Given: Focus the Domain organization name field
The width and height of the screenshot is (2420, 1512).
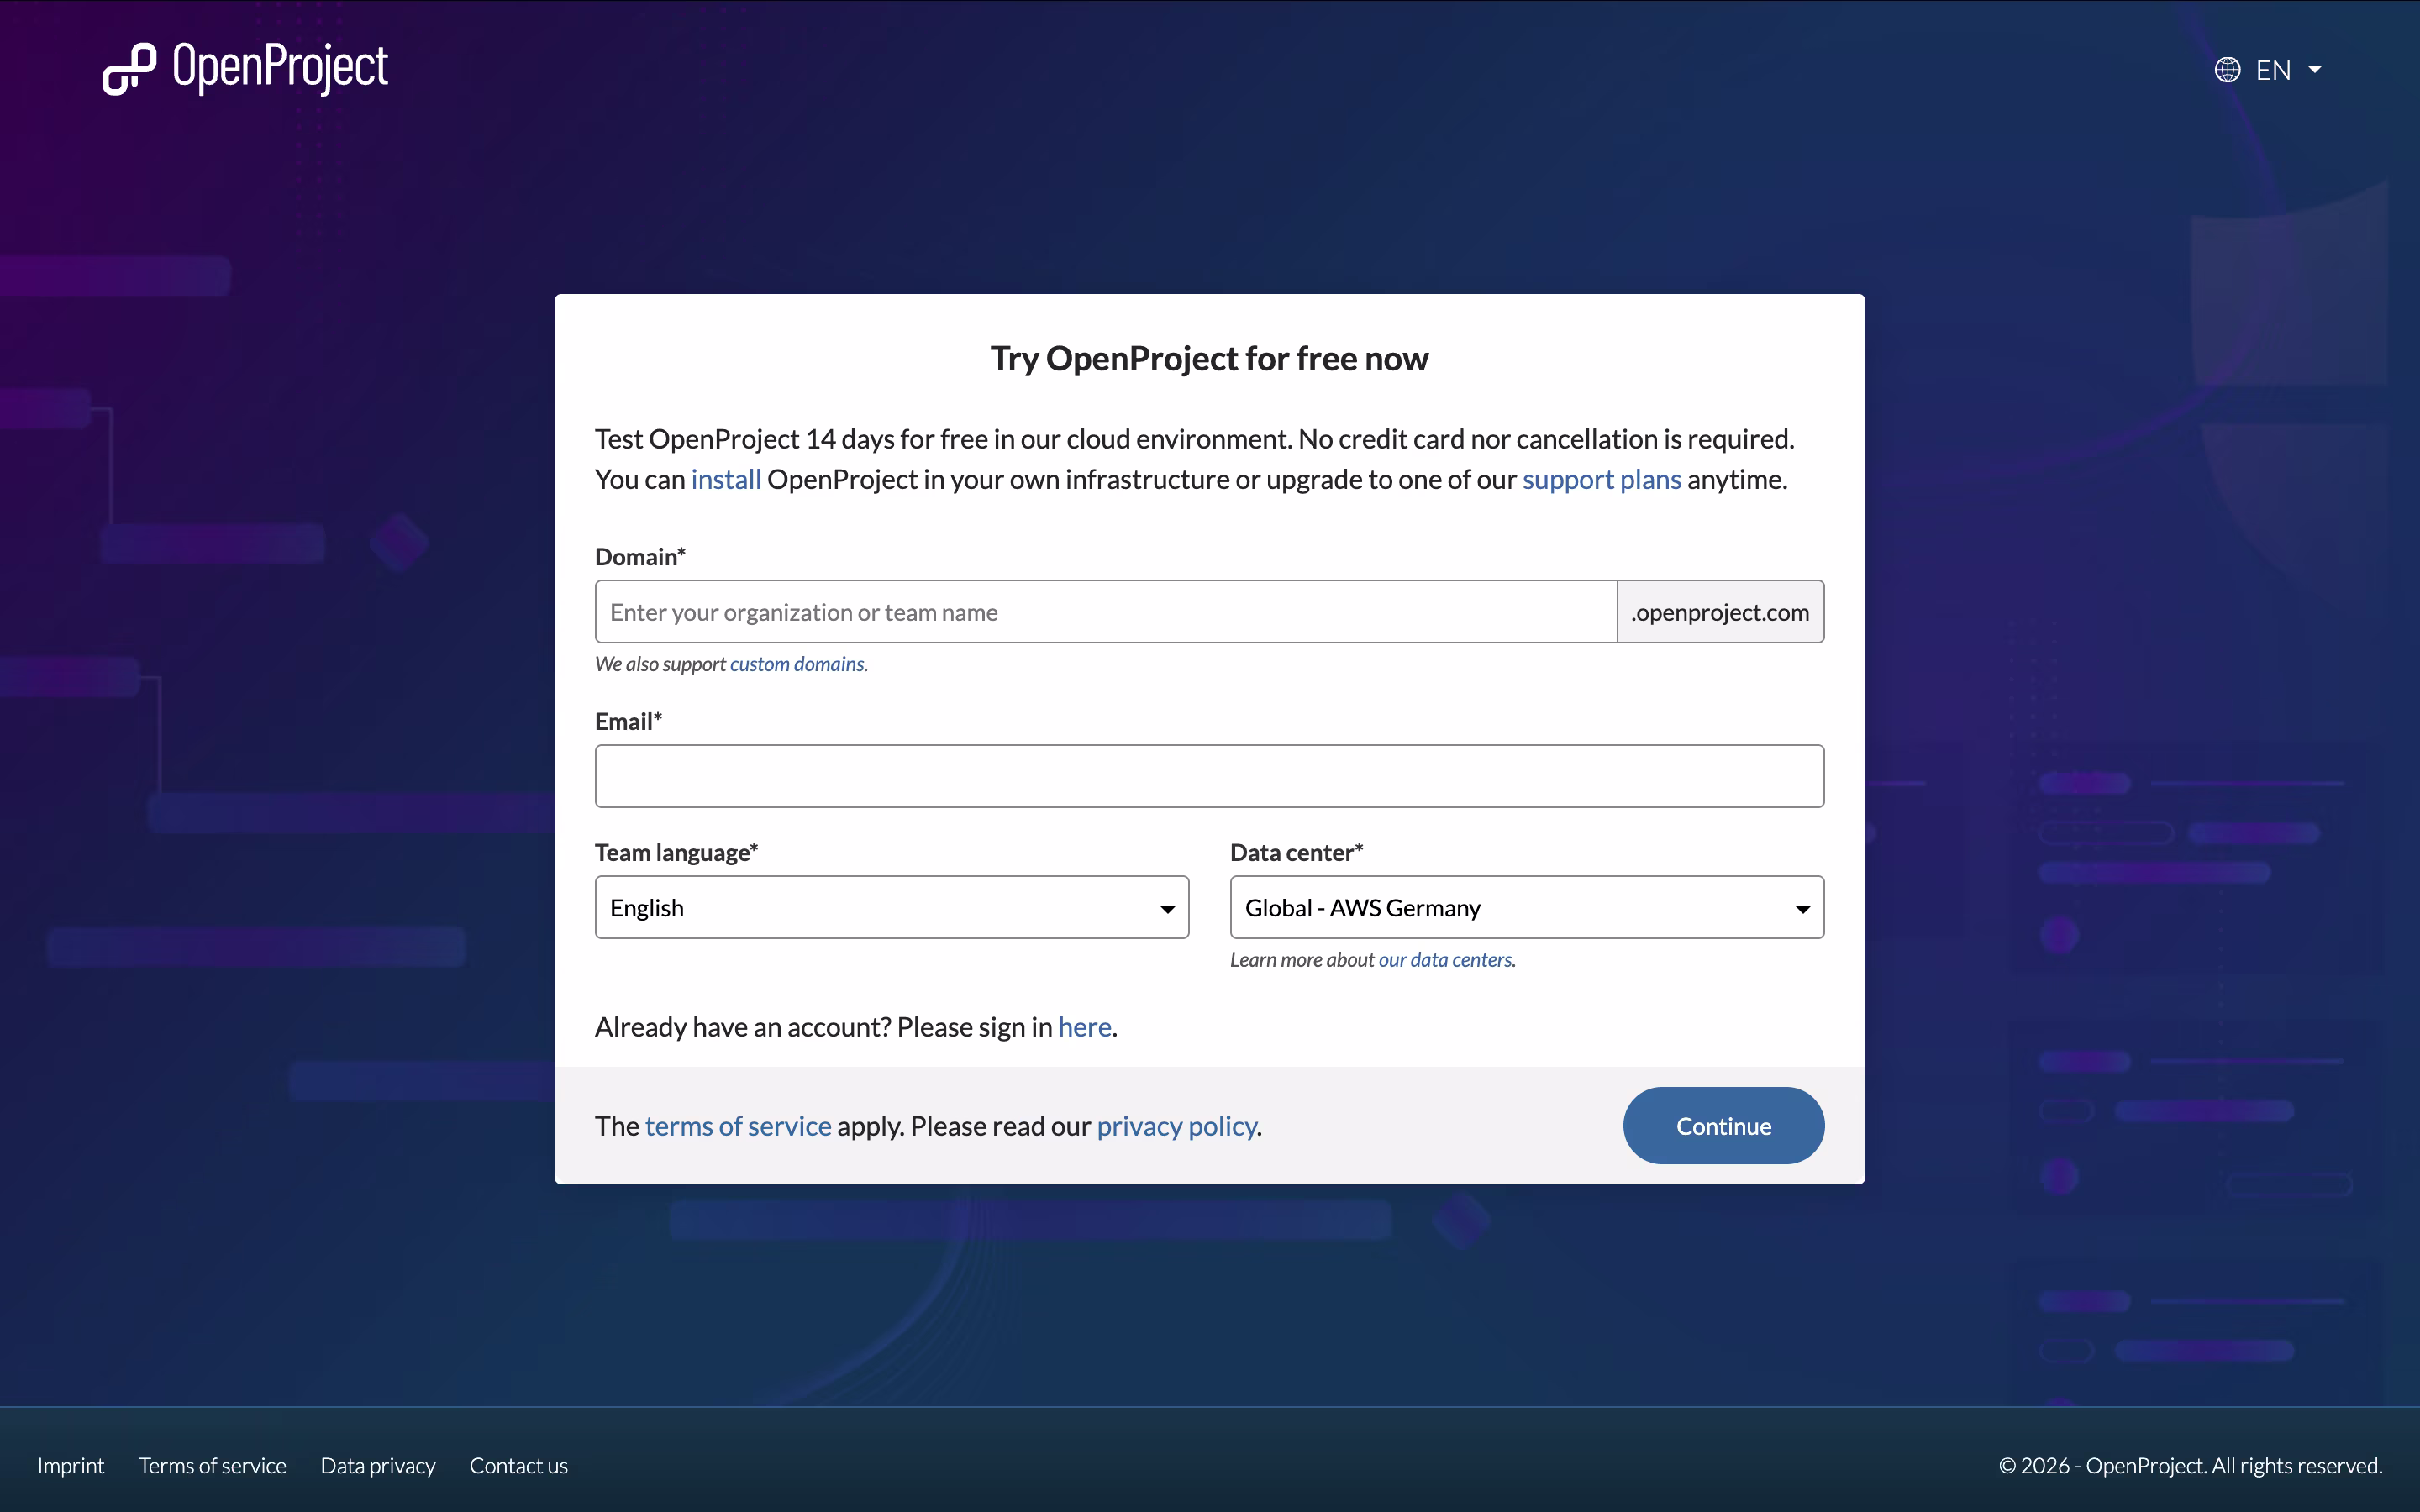Looking at the screenshot, I should [1106, 612].
